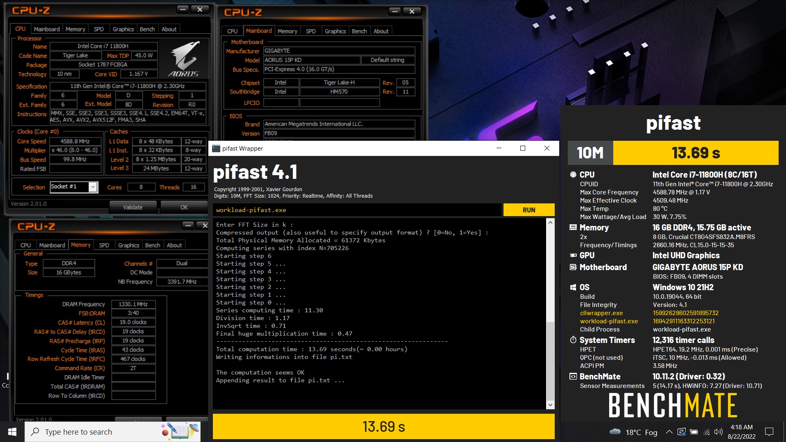Viewport: 786px width, 442px height.
Task: Click the OK button in CPU-Z
Action: (184, 207)
